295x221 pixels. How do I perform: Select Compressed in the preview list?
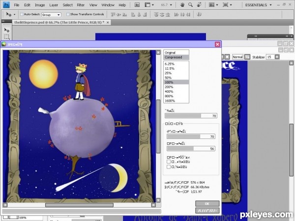(x=176, y=57)
